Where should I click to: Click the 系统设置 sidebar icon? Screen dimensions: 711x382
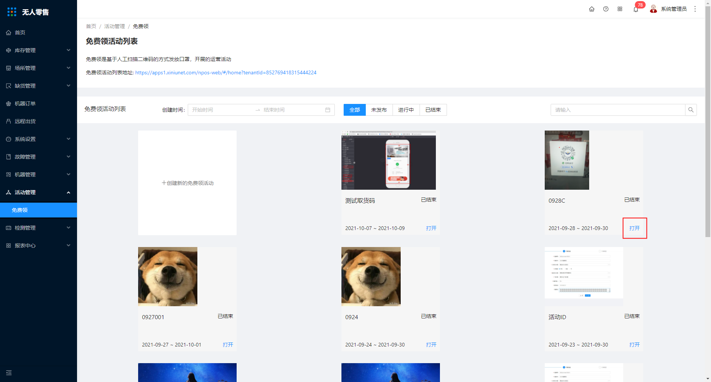(9, 139)
